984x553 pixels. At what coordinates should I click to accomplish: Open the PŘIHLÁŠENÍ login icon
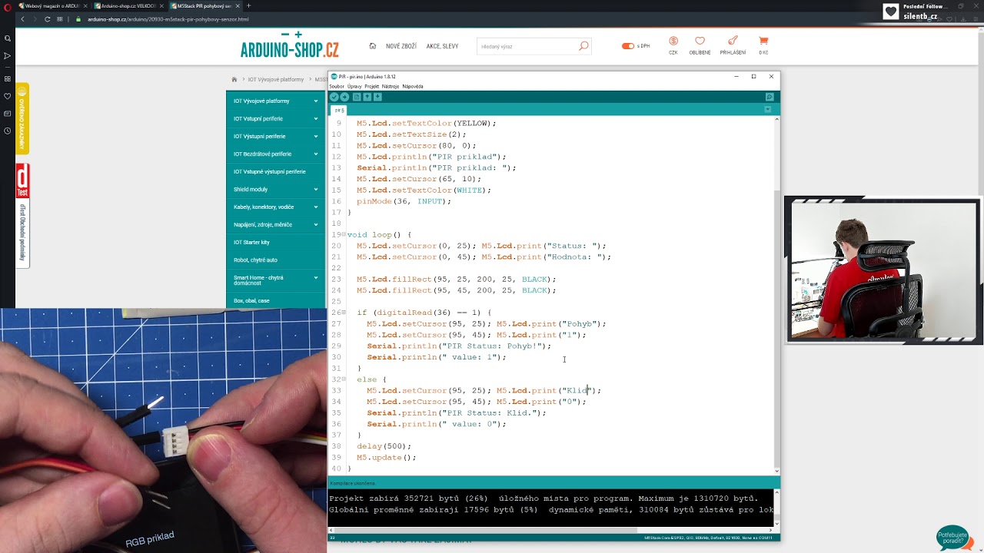click(733, 41)
